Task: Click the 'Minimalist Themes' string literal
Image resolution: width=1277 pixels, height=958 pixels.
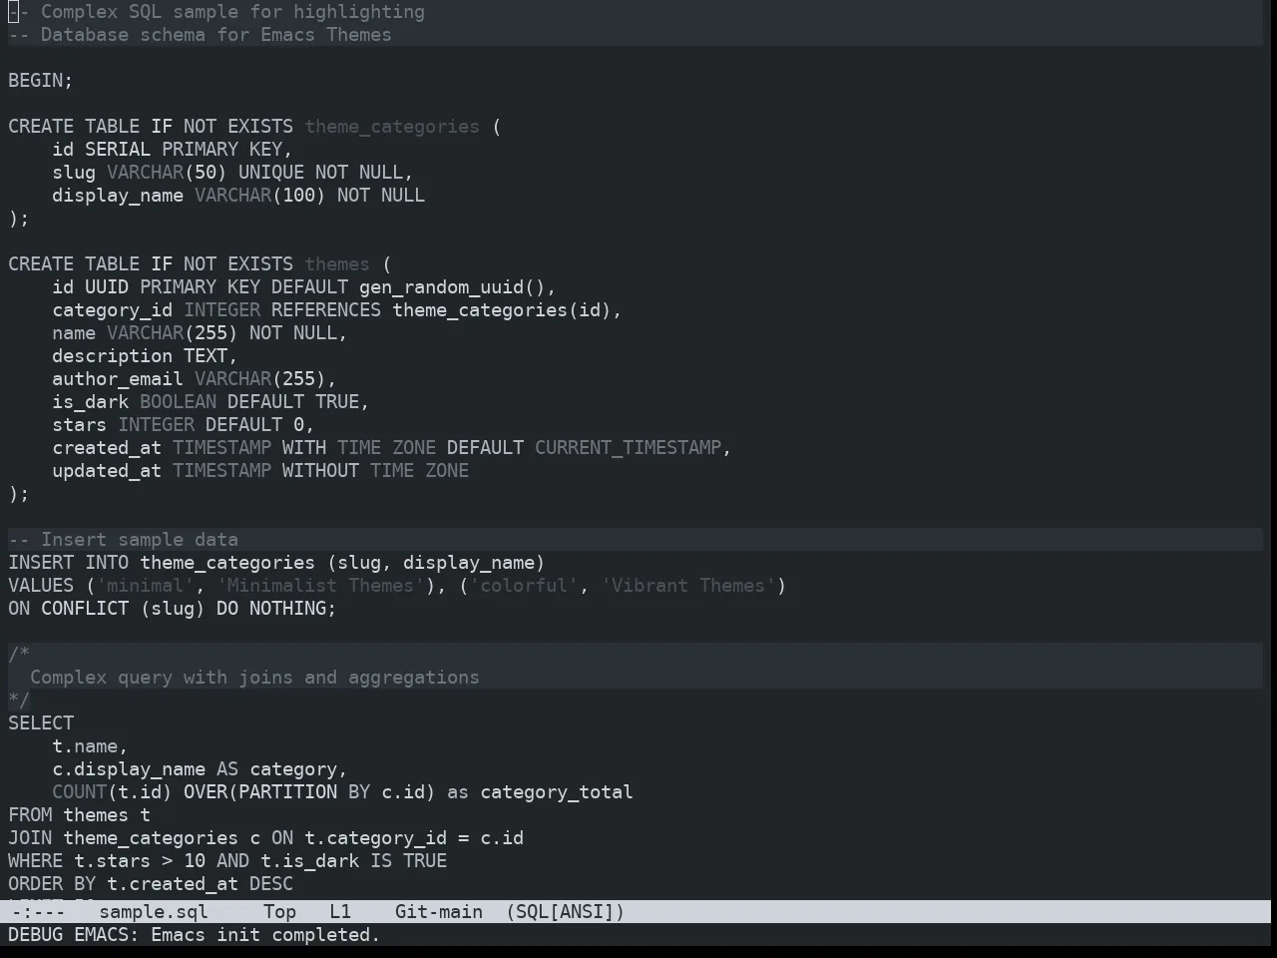Action: click(320, 585)
